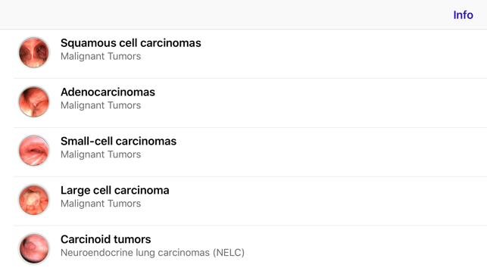Tap the Squamous cell carcinomas bronchoscopy thumbnail
Viewport: 487px width, 274px height.
[x=34, y=52]
